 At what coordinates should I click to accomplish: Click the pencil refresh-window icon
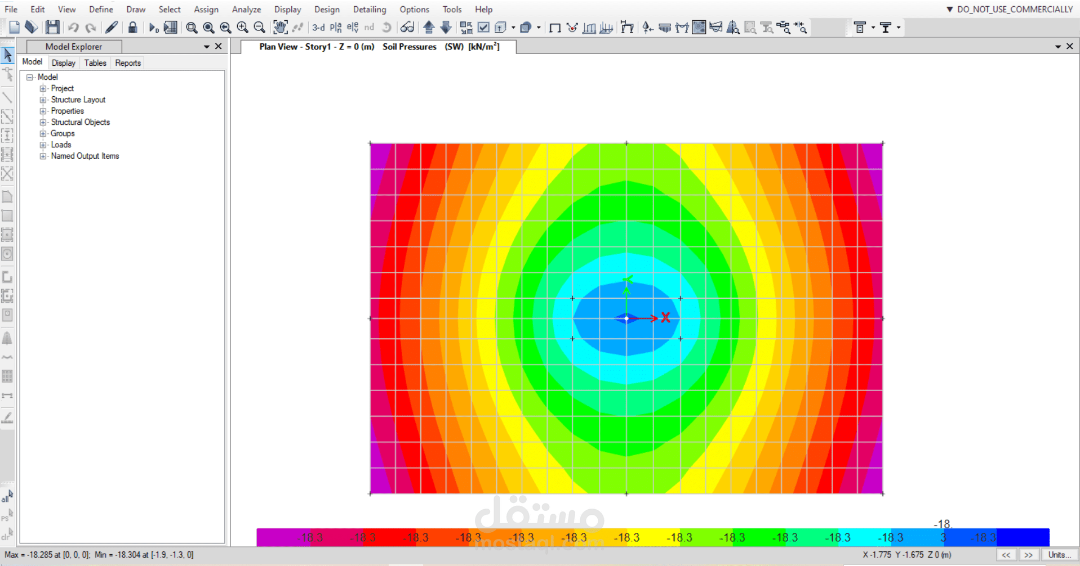pos(112,27)
